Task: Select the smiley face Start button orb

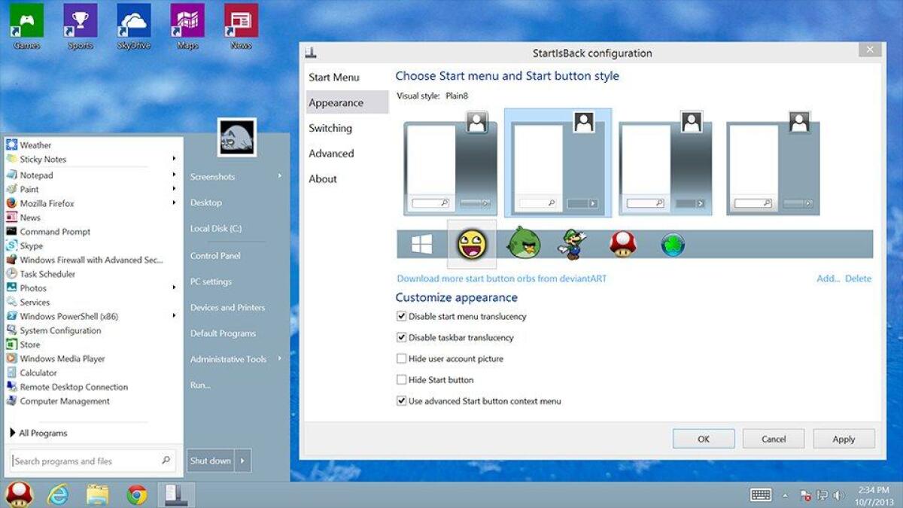Action: 471,243
